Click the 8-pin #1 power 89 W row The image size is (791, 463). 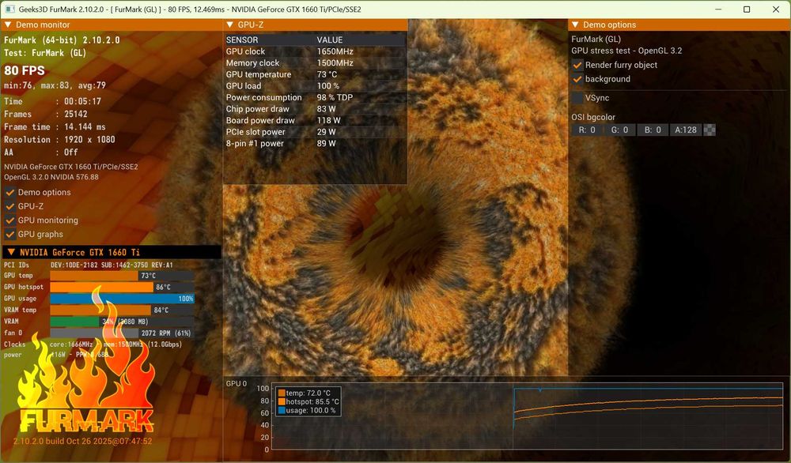pos(316,144)
